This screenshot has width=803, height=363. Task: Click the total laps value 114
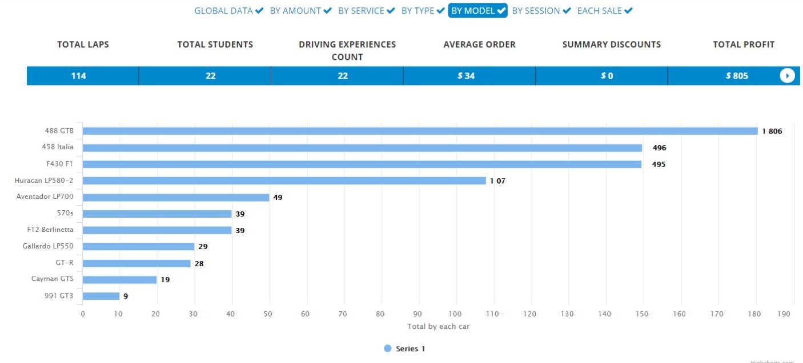click(x=79, y=76)
